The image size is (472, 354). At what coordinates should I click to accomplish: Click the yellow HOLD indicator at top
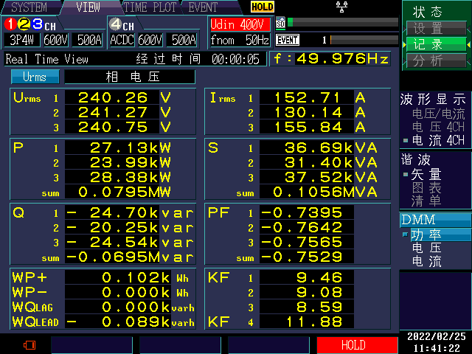click(262, 7)
